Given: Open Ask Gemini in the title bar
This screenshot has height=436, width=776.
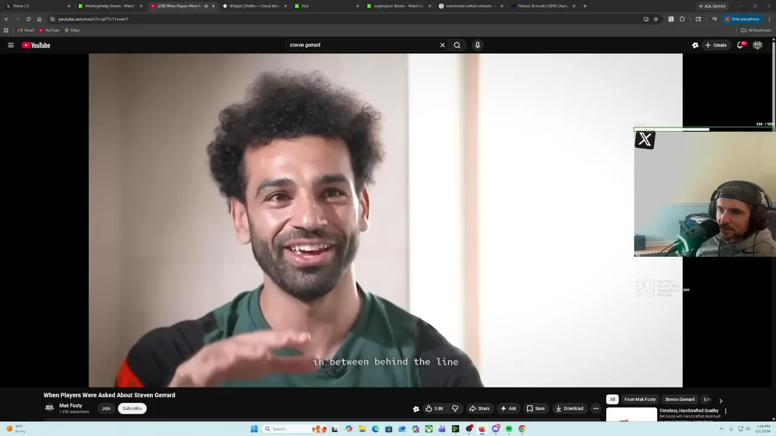Looking at the screenshot, I should pos(712,6).
